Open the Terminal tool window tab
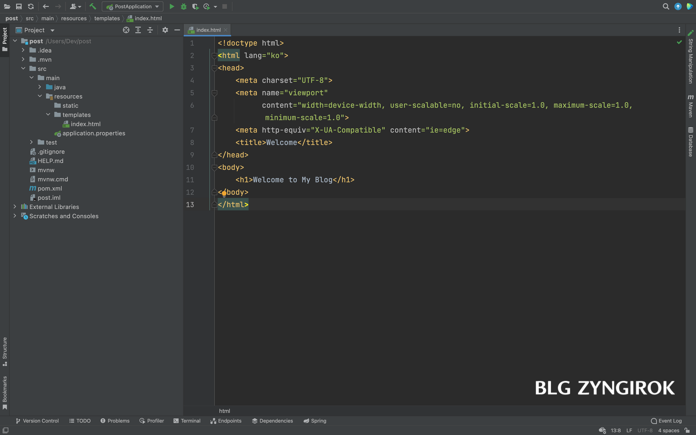This screenshot has width=696, height=435. 187,421
